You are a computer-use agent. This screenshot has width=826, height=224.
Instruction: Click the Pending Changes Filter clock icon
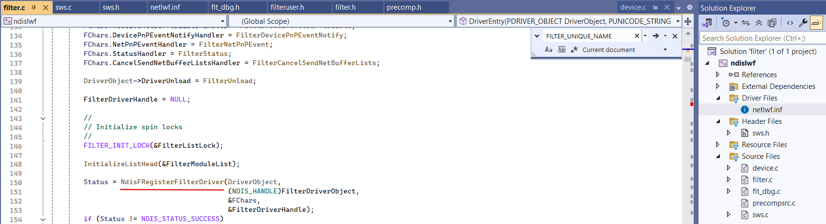click(726, 23)
